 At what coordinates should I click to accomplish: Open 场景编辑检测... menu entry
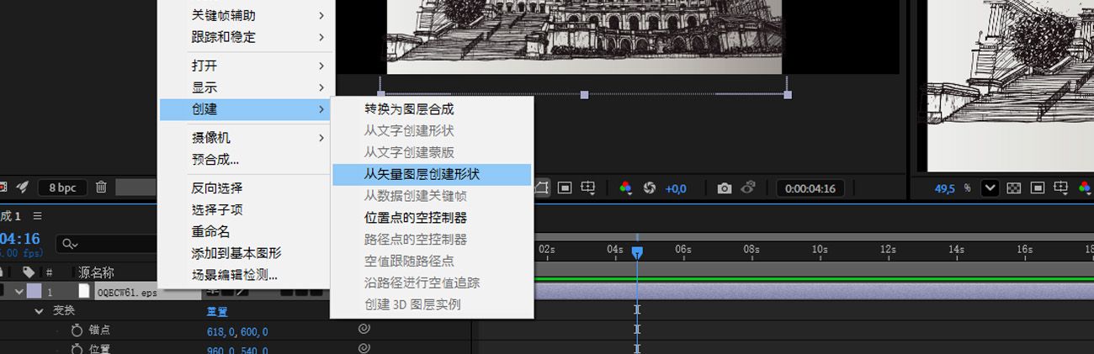(246, 275)
